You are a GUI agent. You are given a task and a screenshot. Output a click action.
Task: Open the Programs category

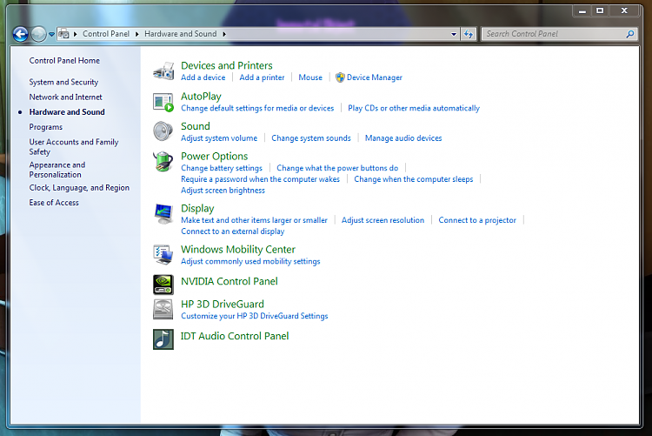coord(46,127)
